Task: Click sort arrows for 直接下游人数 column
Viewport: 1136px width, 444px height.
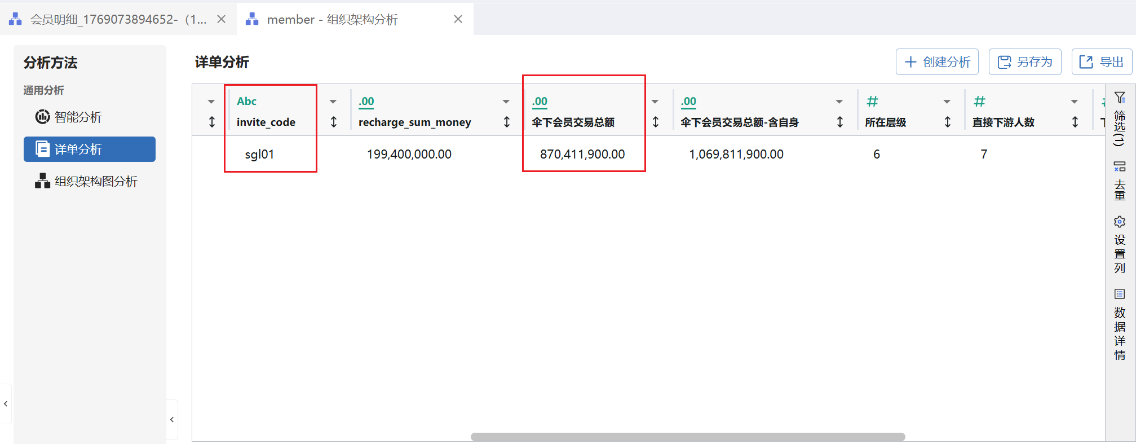Action: (x=1075, y=122)
